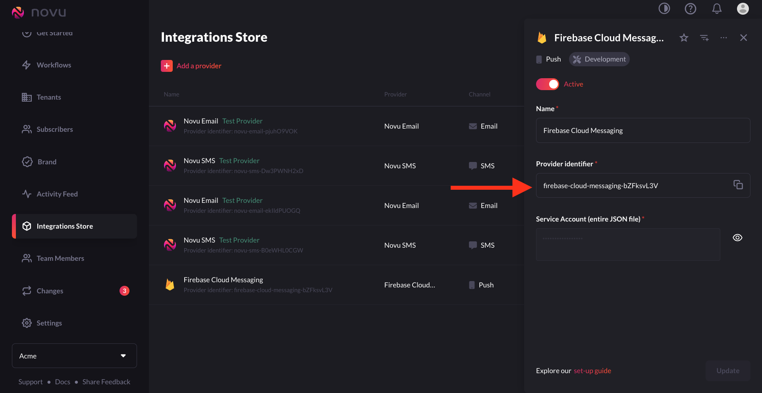Click the Changes badge showing 3
Image resolution: width=762 pixels, height=393 pixels.
point(124,291)
